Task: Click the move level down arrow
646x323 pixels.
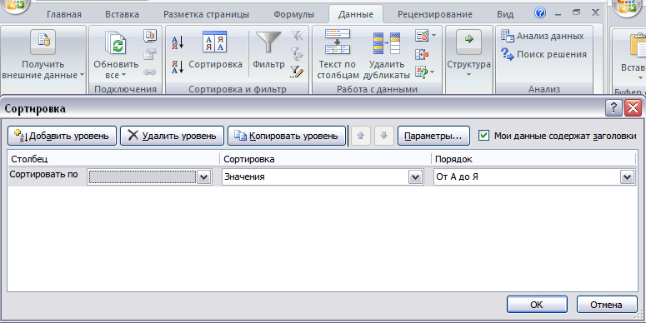Action: click(384, 136)
